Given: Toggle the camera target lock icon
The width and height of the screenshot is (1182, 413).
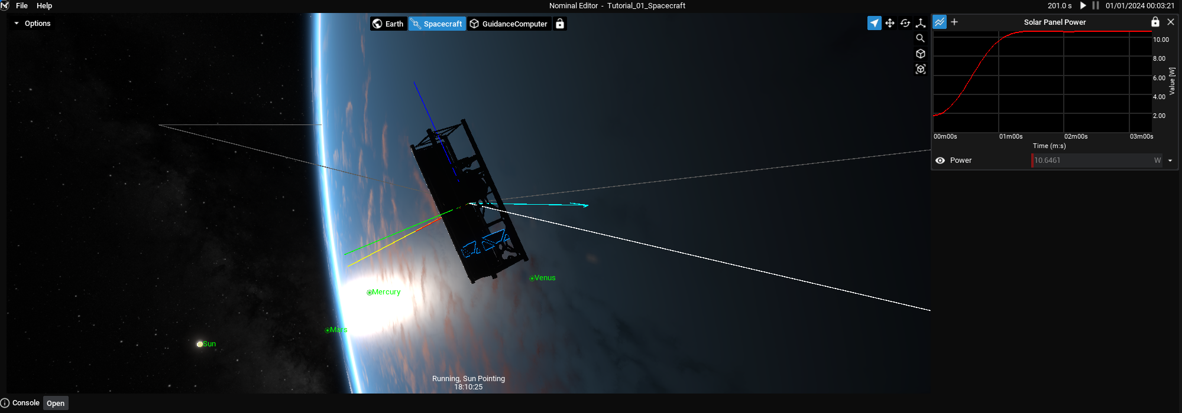Looking at the screenshot, I should (x=560, y=24).
